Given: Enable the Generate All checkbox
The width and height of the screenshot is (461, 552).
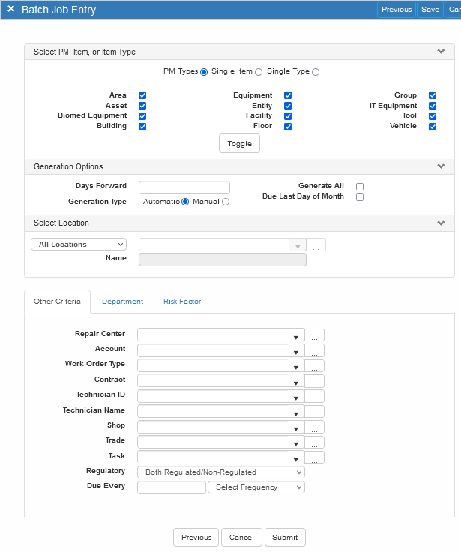Looking at the screenshot, I should coord(360,187).
